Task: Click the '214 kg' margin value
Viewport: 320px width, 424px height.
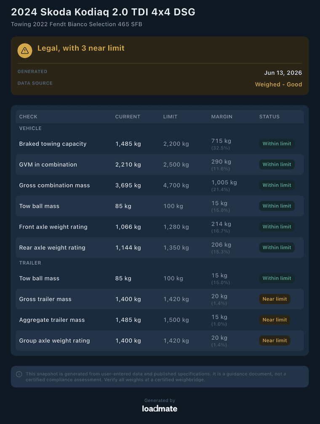Action: coord(221,224)
